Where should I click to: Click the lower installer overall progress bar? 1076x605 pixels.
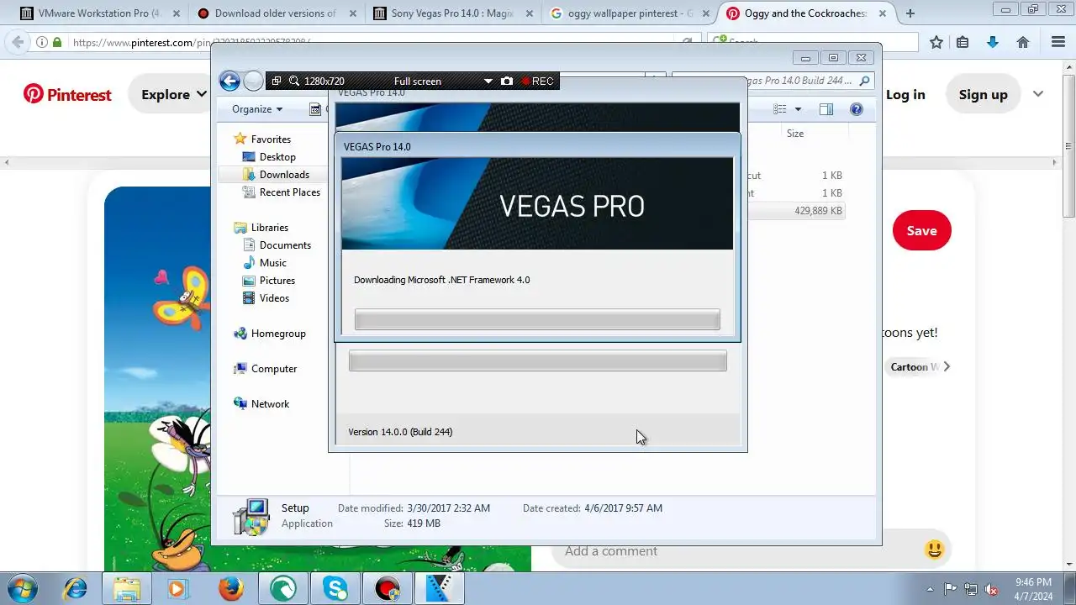538,361
